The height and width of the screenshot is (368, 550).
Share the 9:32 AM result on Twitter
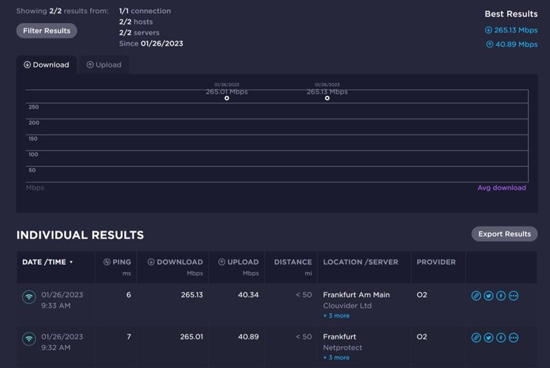coord(489,337)
